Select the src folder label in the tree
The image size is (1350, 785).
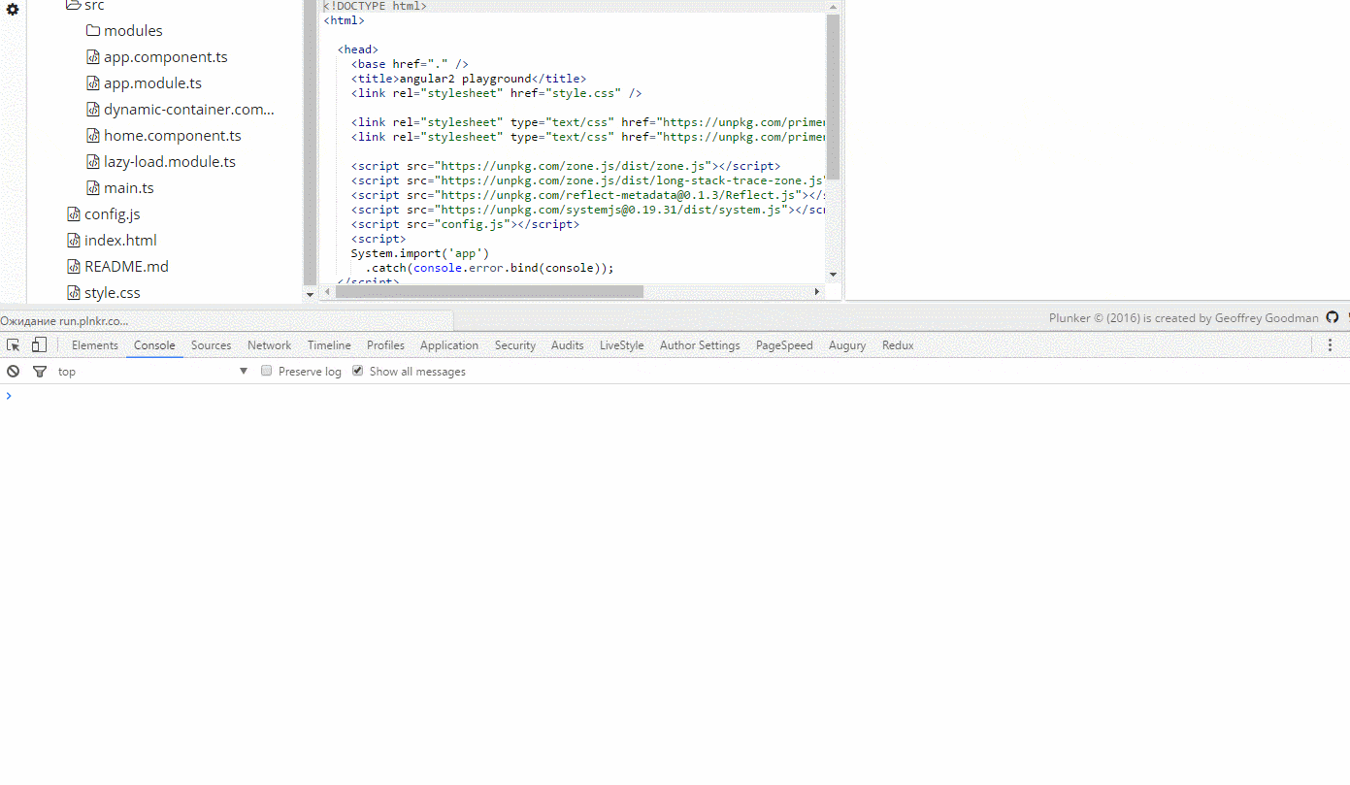[94, 6]
